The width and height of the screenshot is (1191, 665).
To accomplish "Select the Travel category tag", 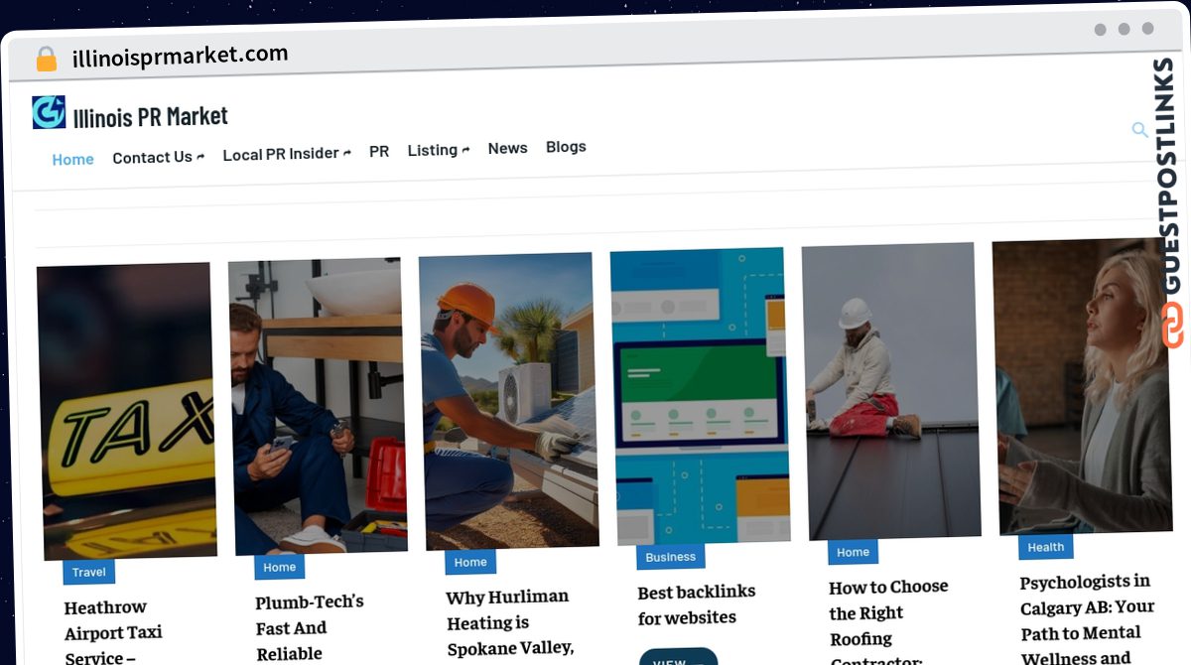I will 88,572.
